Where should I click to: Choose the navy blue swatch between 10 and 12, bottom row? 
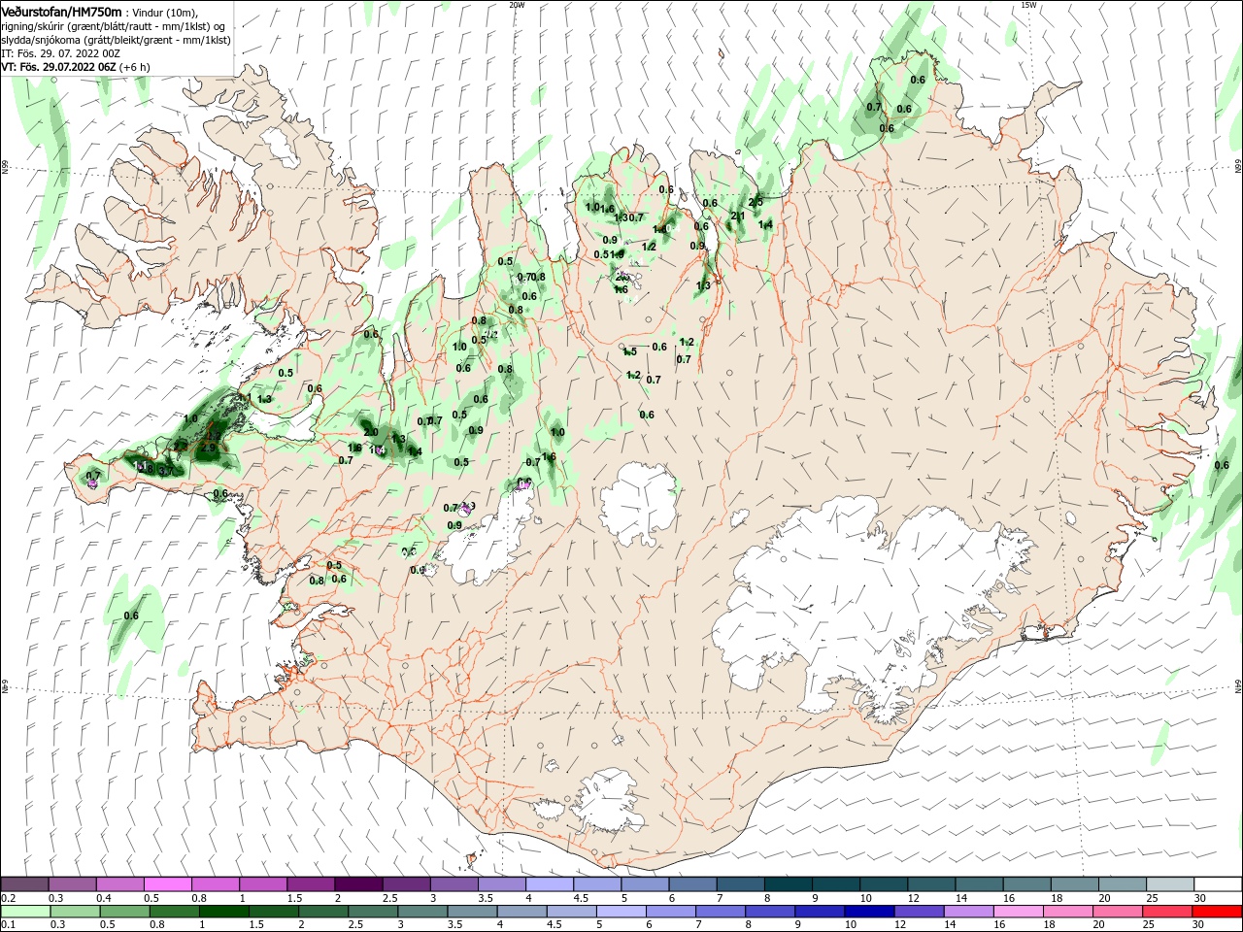pos(868,913)
